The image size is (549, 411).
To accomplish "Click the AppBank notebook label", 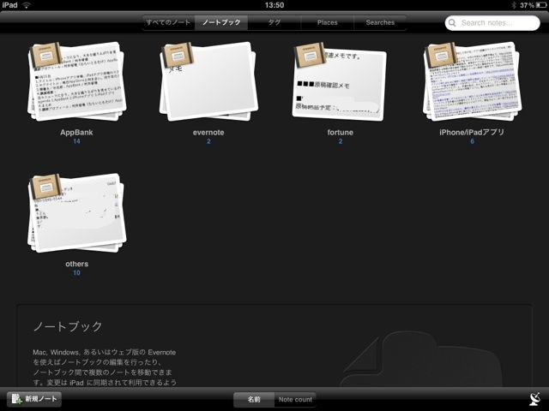I will tap(76, 133).
